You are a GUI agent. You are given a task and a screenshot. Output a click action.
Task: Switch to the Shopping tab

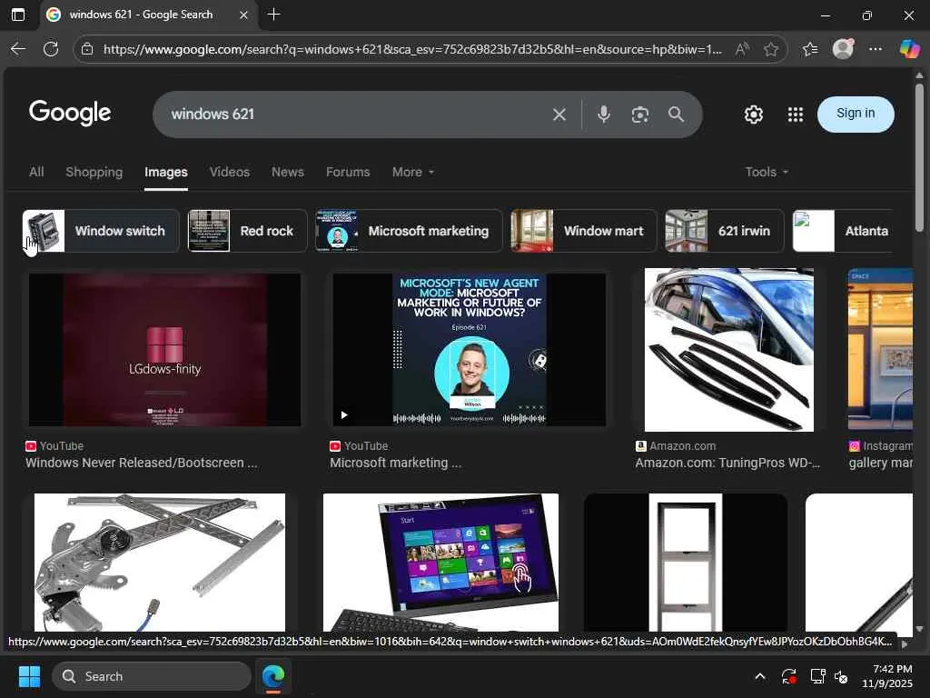94,172
